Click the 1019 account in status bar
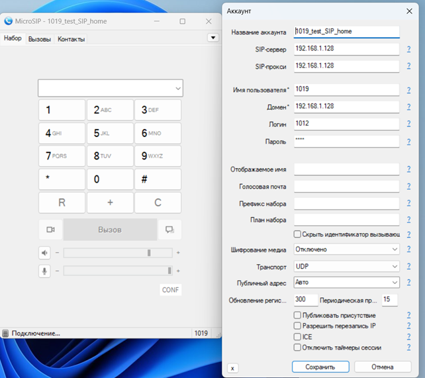This screenshot has width=425, height=378. pos(201,333)
